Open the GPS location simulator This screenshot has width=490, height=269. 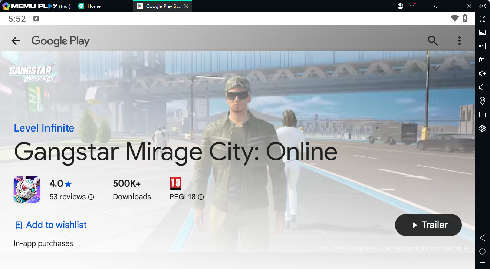(x=482, y=101)
